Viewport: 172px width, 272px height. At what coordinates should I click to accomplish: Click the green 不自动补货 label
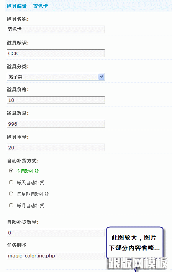coord(28,171)
